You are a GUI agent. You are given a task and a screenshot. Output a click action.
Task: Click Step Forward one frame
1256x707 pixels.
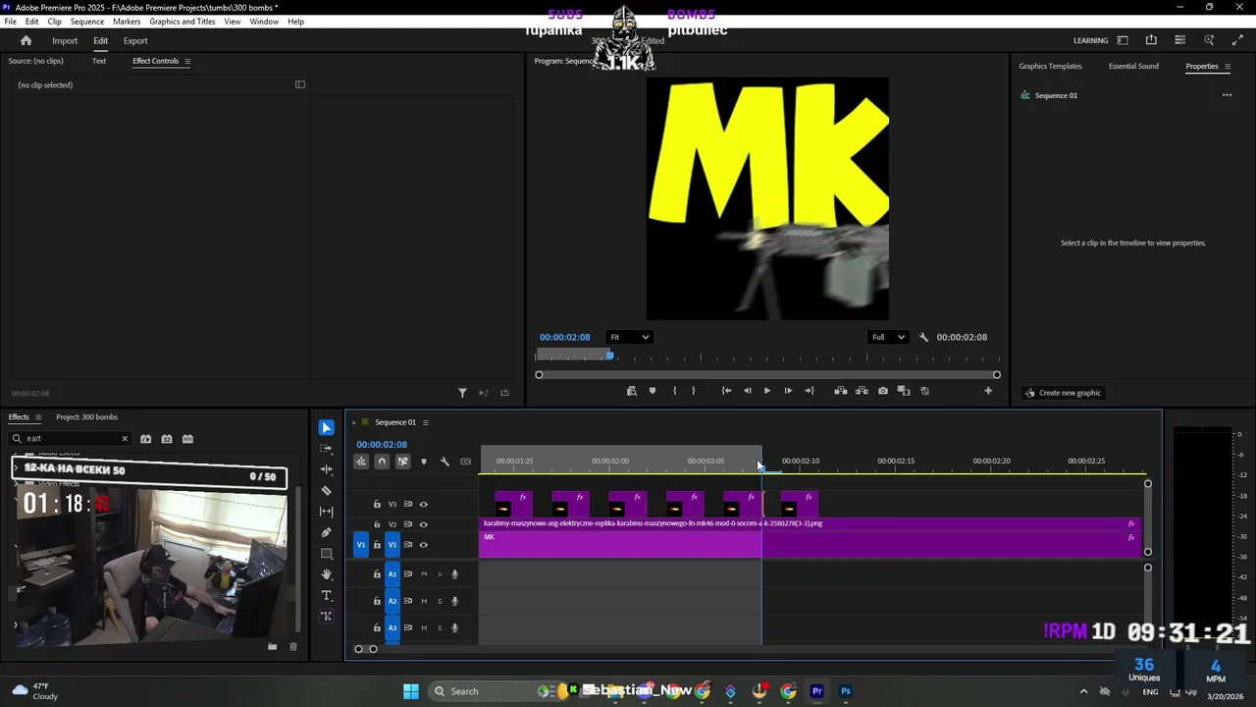point(788,391)
